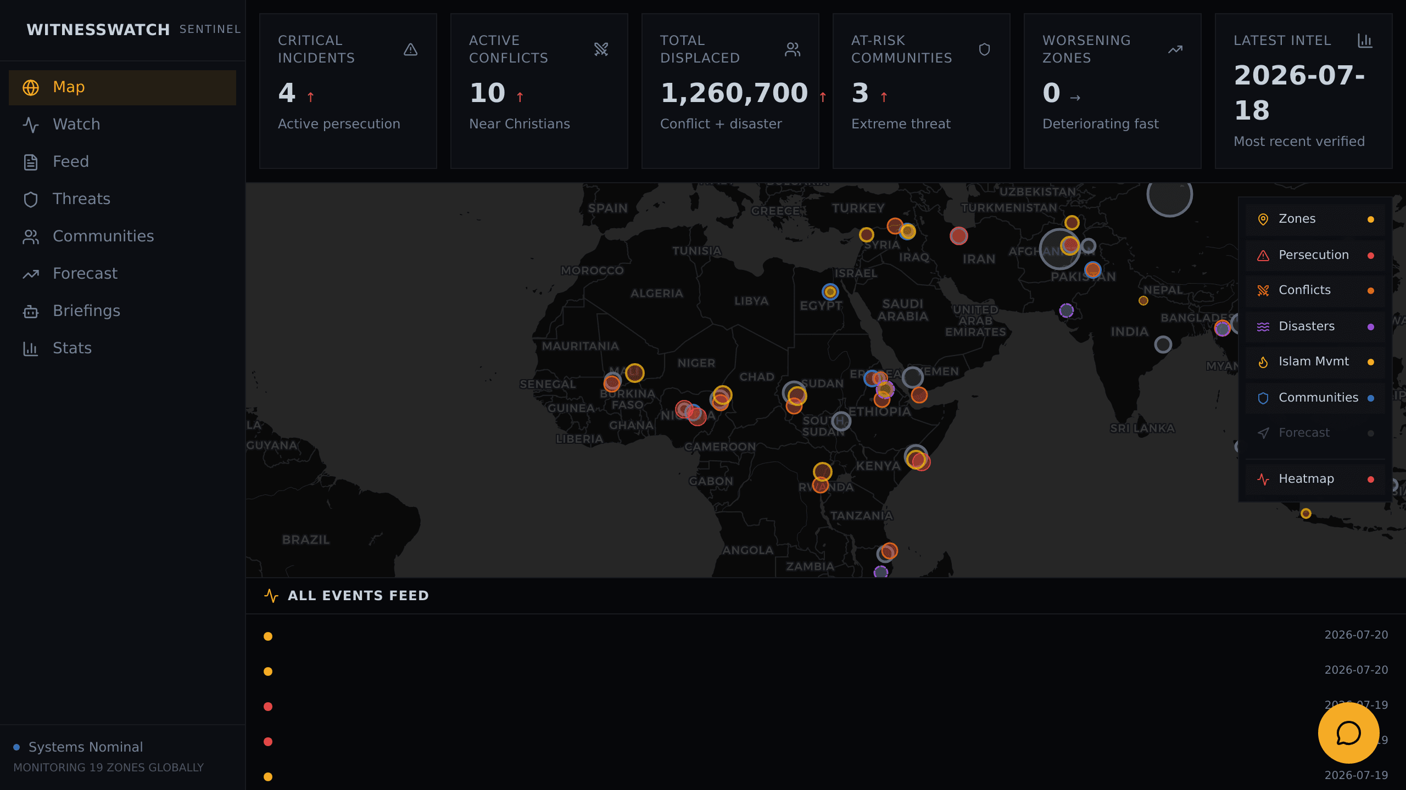Click the chart icon on Latest Intel card
This screenshot has height=790, width=1406.
point(1365,41)
